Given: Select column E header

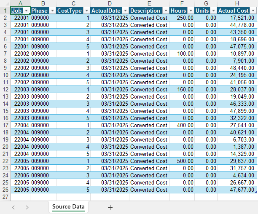Looking at the screenshot, I should (149, 3).
